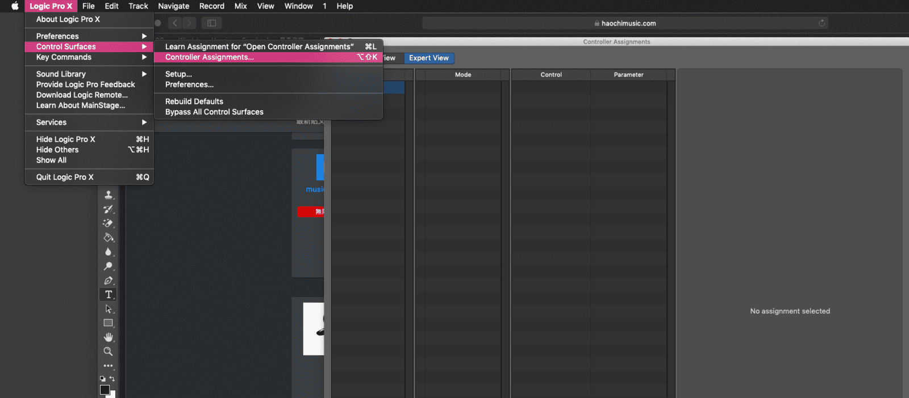
Task: Choose Hide Logic Pro X
Action: tap(89, 139)
